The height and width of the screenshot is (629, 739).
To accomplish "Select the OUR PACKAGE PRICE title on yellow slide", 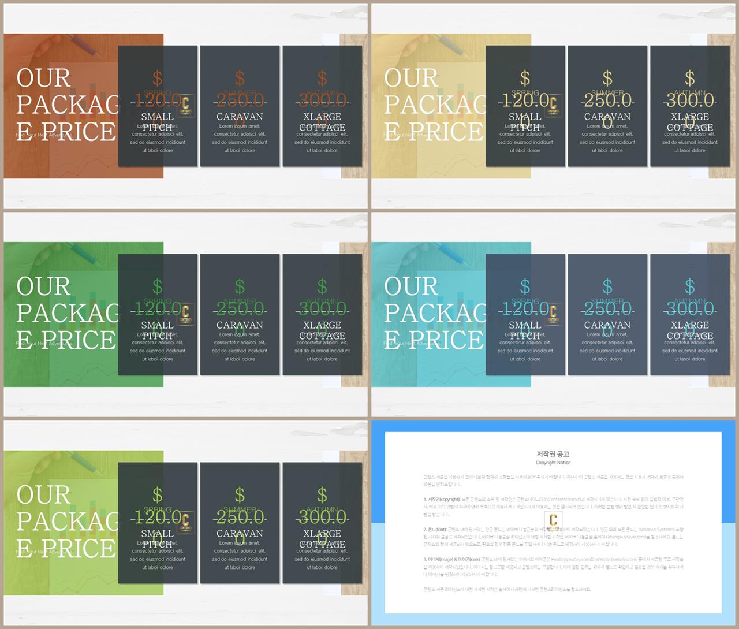I will pyautogui.click(x=435, y=105).
